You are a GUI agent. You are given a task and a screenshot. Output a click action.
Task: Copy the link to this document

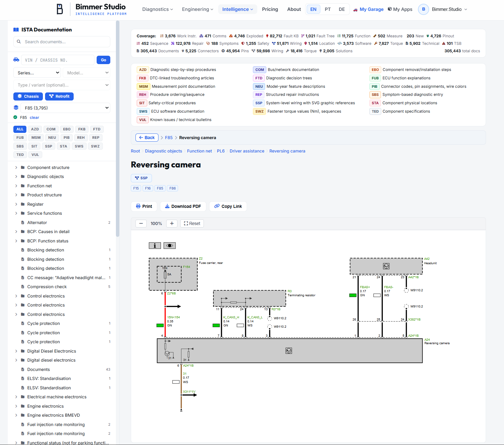coord(228,206)
